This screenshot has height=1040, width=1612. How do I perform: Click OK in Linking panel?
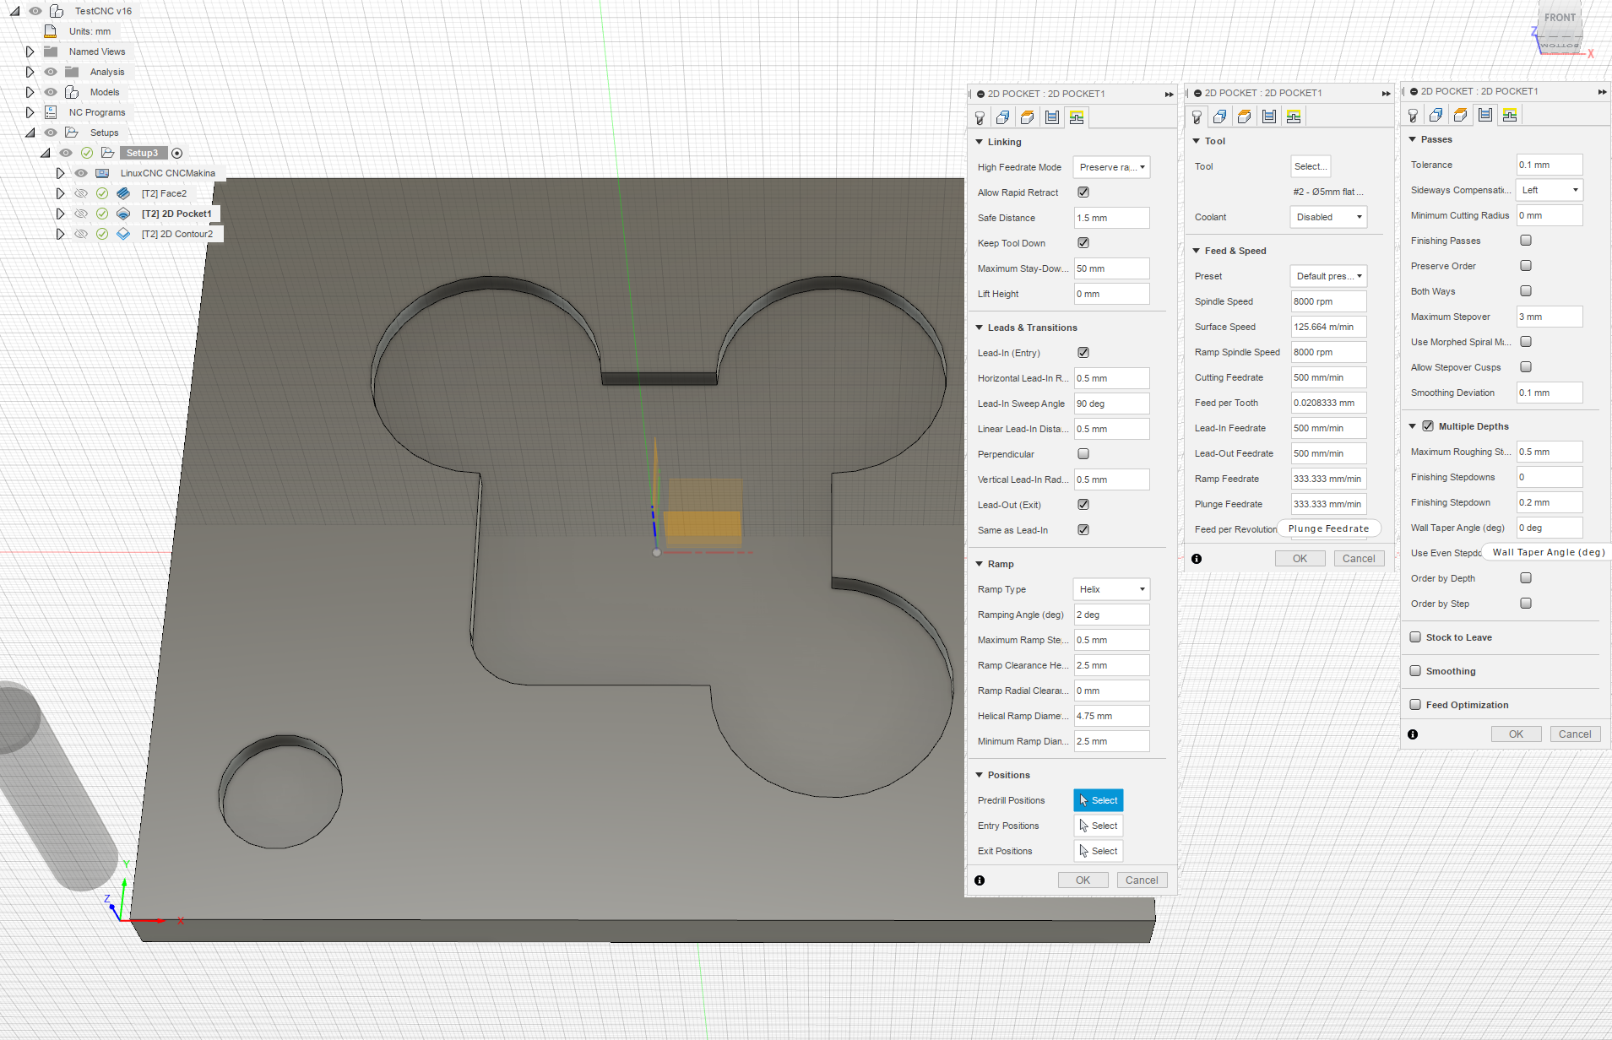(x=1083, y=880)
